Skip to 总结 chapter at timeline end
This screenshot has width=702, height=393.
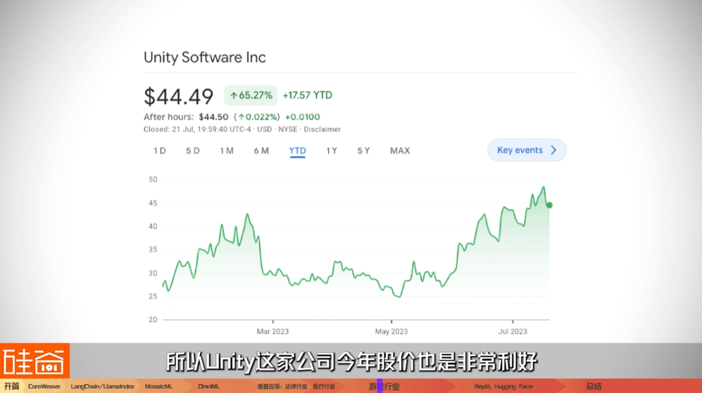point(593,387)
